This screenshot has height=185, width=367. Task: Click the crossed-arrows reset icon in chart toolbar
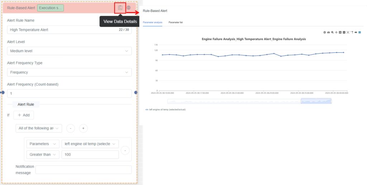348,32
